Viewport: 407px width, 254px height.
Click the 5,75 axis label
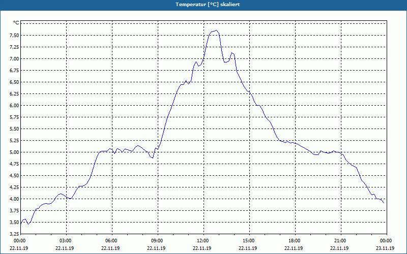(14, 117)
